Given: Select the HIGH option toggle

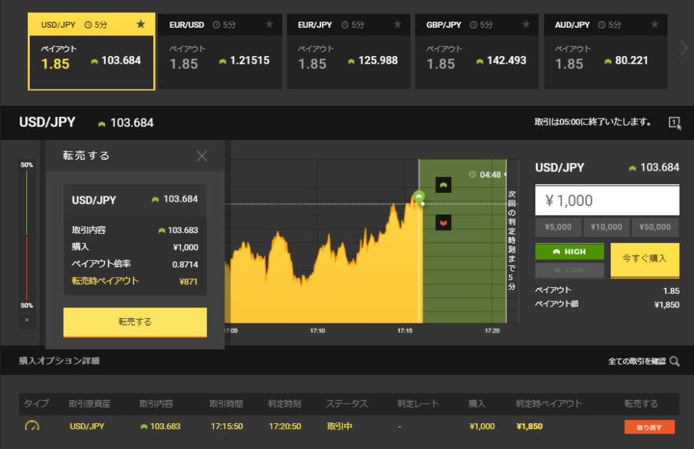Looking at the screenshot, I should pyautogui.click(x=569, y=251).
